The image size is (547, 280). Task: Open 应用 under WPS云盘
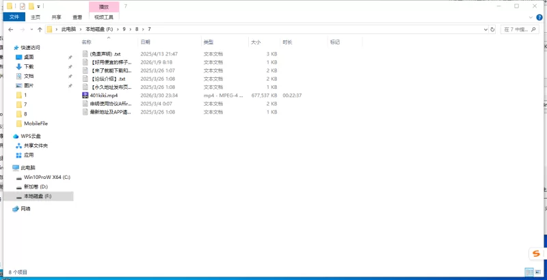click(29, 155)
